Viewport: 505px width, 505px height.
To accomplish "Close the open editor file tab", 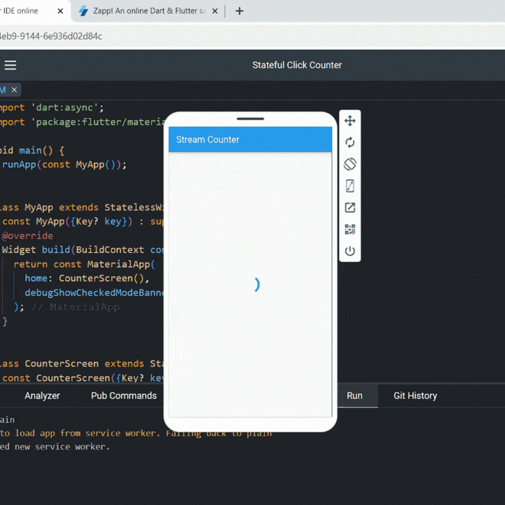I will pyautogui.click(x=14, y=89).
